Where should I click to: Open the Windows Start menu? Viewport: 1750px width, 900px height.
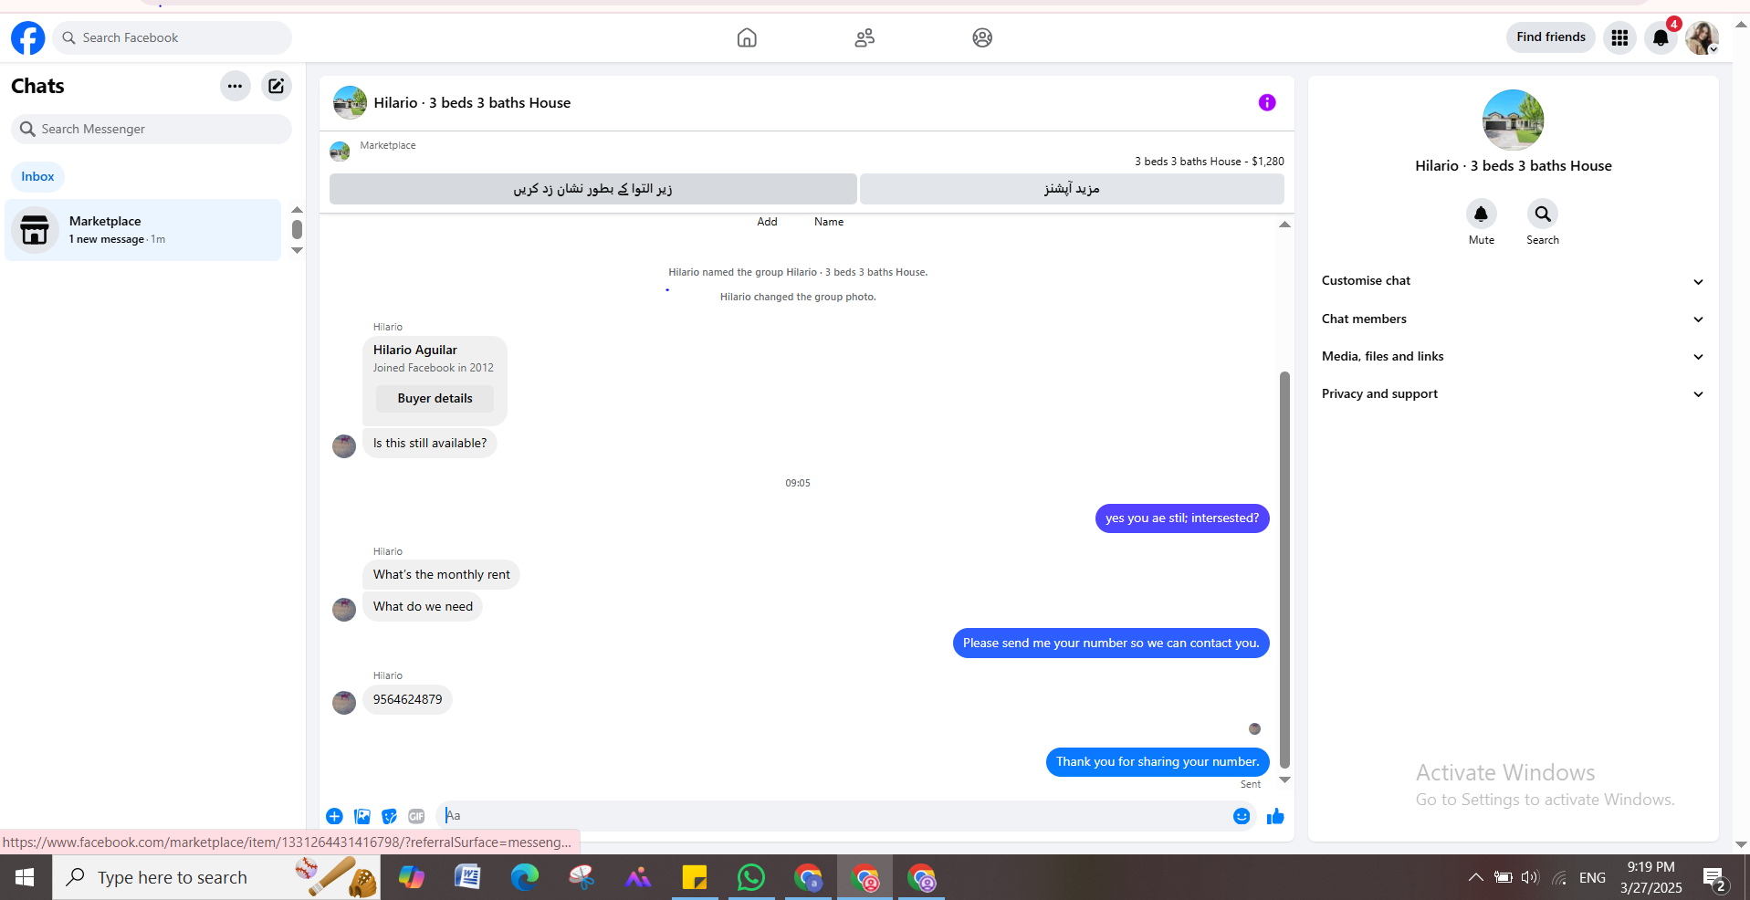25,877
